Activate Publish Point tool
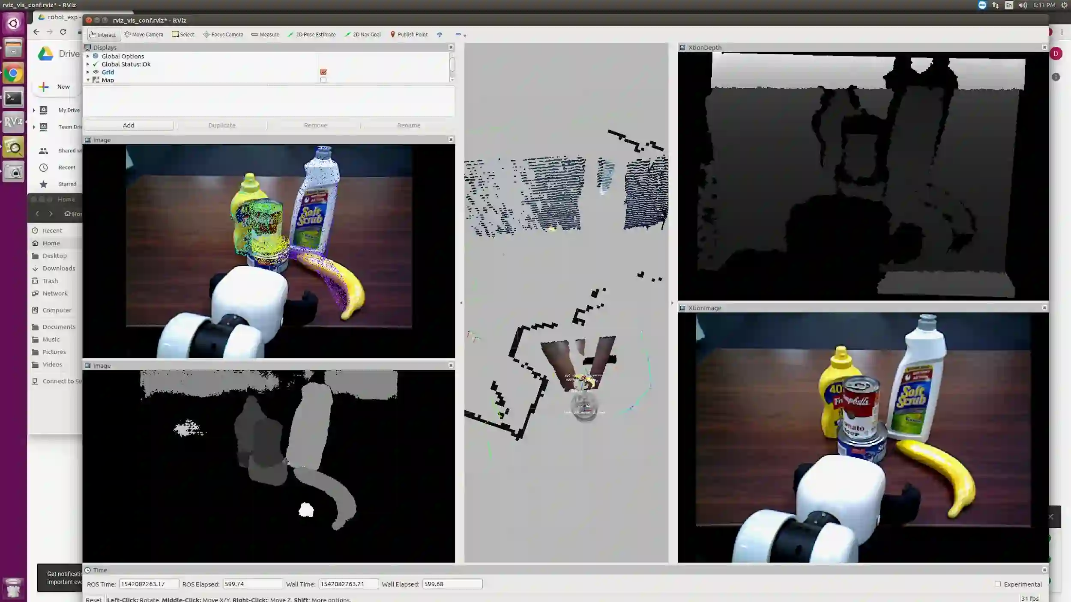The height and width of the screenshot is (602, 1071). point(409,35)
